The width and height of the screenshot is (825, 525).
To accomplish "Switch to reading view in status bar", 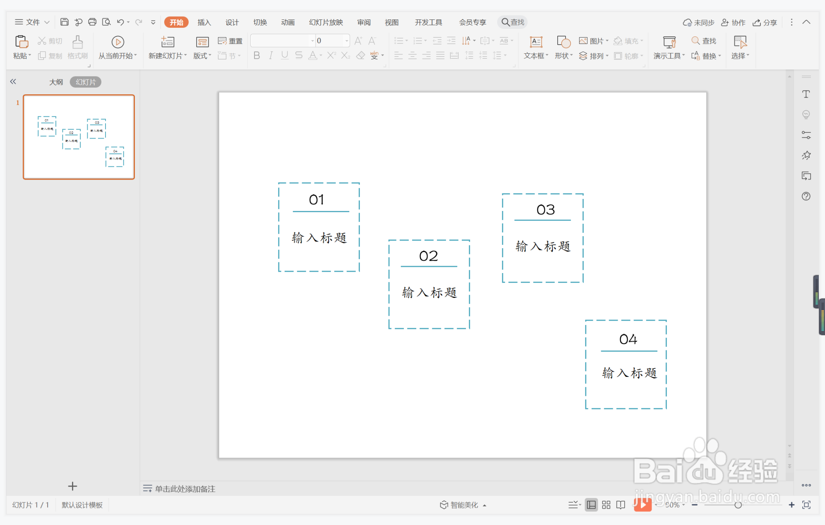I will point(621,505).
